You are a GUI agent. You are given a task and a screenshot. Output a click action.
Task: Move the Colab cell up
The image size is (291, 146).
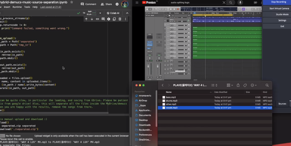point(86,19)
